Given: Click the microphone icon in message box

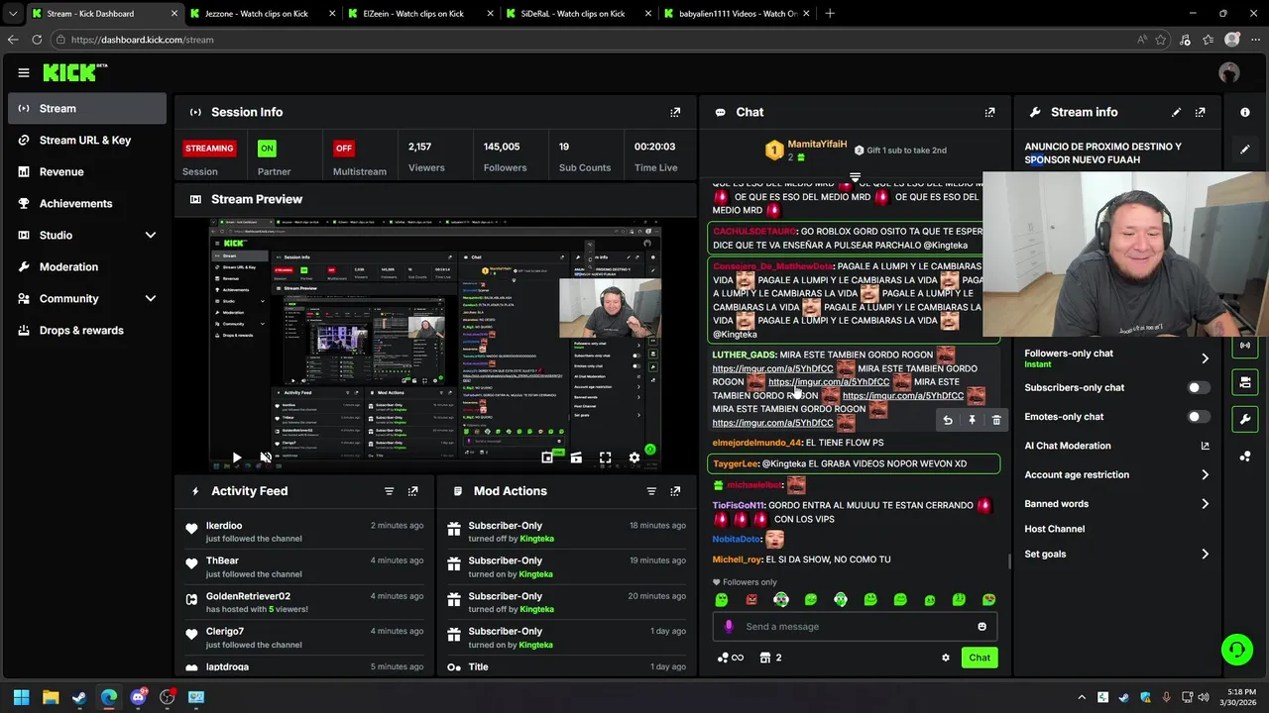Looking at the screenshot, I should (729, 627).
